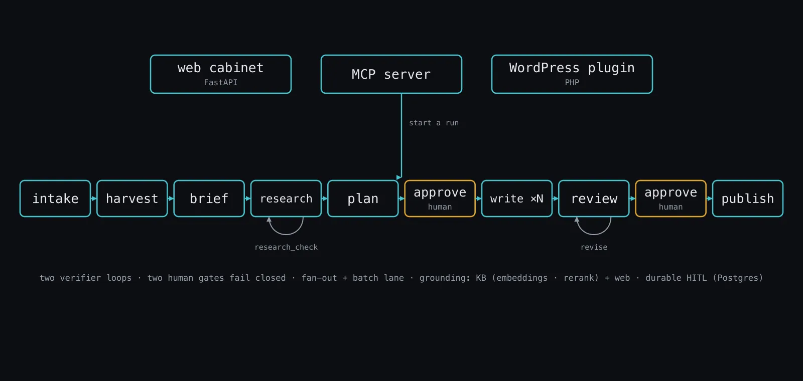Click the "fan-out + batch lane" text
This screenshot has width=803, height=381.
[x=353, y=278]
